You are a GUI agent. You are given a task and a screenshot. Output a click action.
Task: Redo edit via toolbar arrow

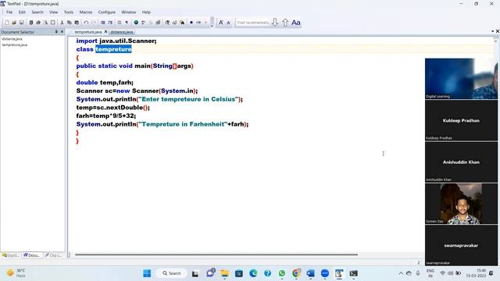click(x=94, y=23)
